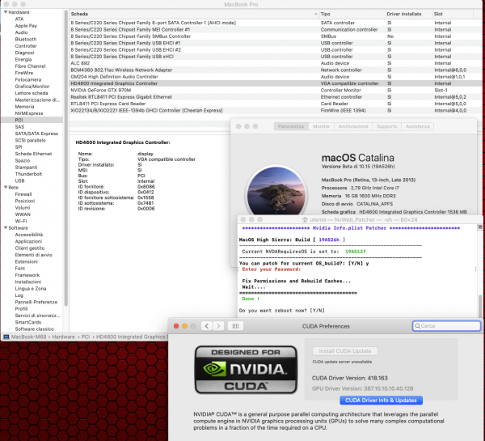Screen dimensions: 485x441
Task: Select Framework under Software
Action: click(x=27, y=275)
